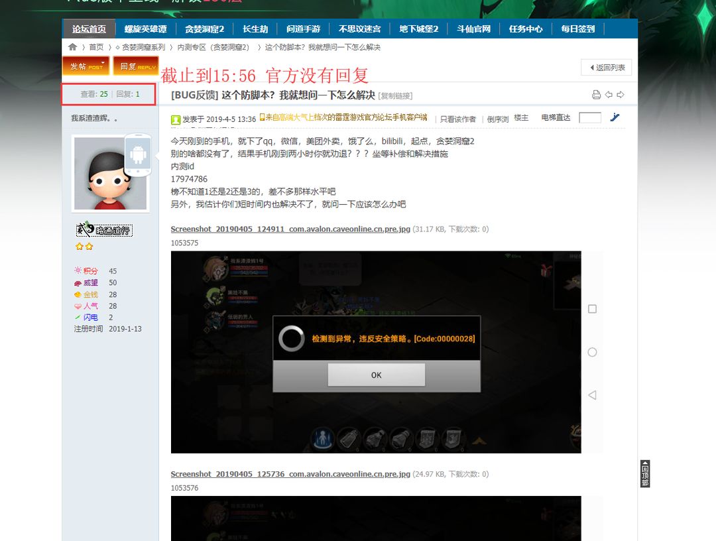Click the mobile client phone icon in post header
The width and height of the screenshot is (716, 541).
coord(262,117)
